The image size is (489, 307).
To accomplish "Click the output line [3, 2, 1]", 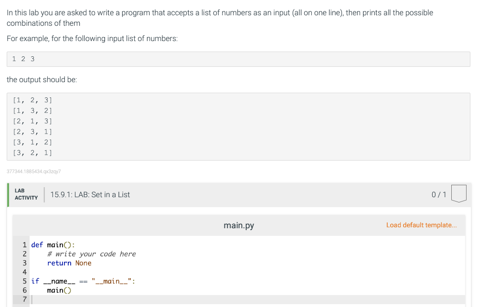I will coord(32,153).
